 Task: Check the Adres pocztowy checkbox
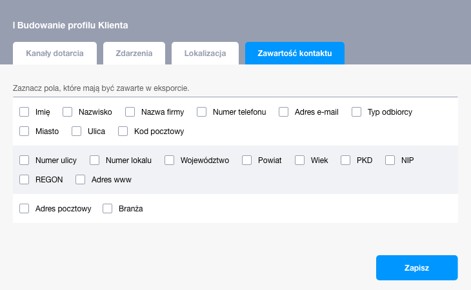coord(25,208)
